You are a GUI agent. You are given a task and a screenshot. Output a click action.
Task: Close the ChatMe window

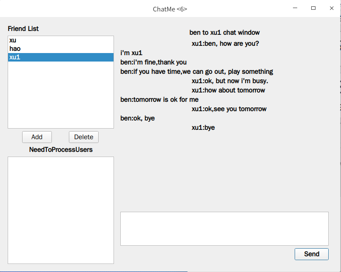332,8
